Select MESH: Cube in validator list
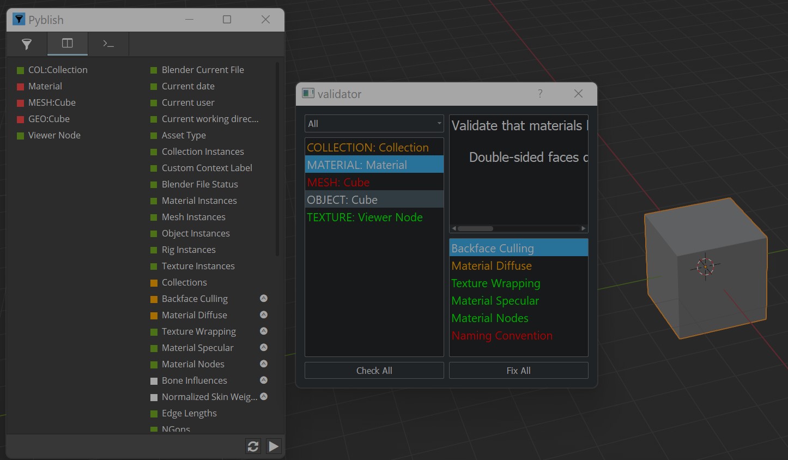The image size is (788, 460). [338, 183]
